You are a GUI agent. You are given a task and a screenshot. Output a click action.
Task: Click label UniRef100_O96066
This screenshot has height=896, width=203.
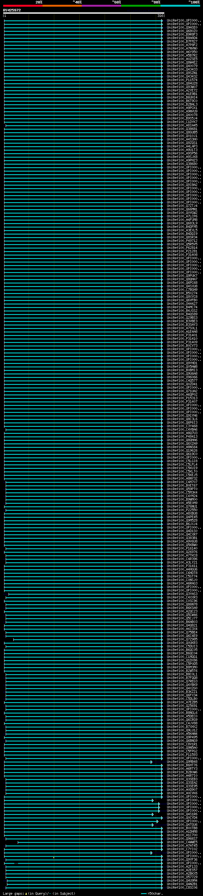point(182,377)
